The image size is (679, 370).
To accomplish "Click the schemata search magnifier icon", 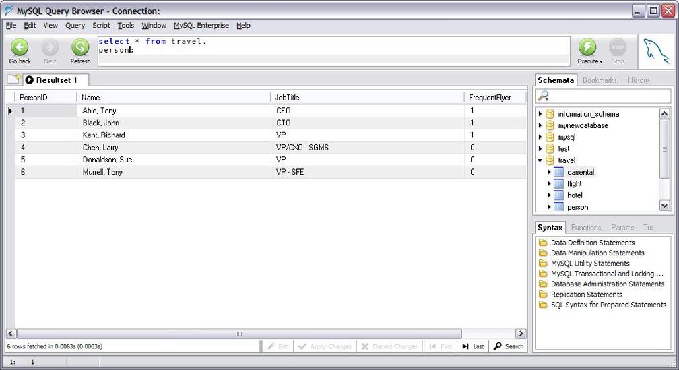I will click(x=543, y=96).
